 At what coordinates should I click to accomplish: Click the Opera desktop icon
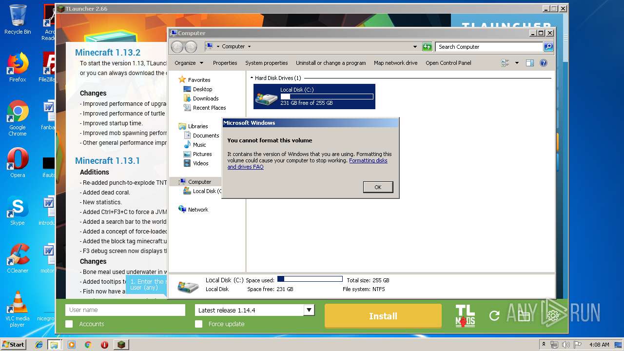click(x=18, y=163)
